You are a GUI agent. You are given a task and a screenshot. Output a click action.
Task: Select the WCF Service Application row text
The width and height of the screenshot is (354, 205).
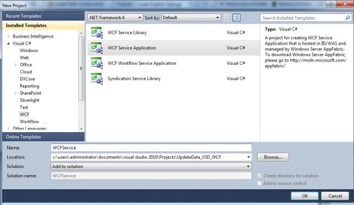(132, 48)
